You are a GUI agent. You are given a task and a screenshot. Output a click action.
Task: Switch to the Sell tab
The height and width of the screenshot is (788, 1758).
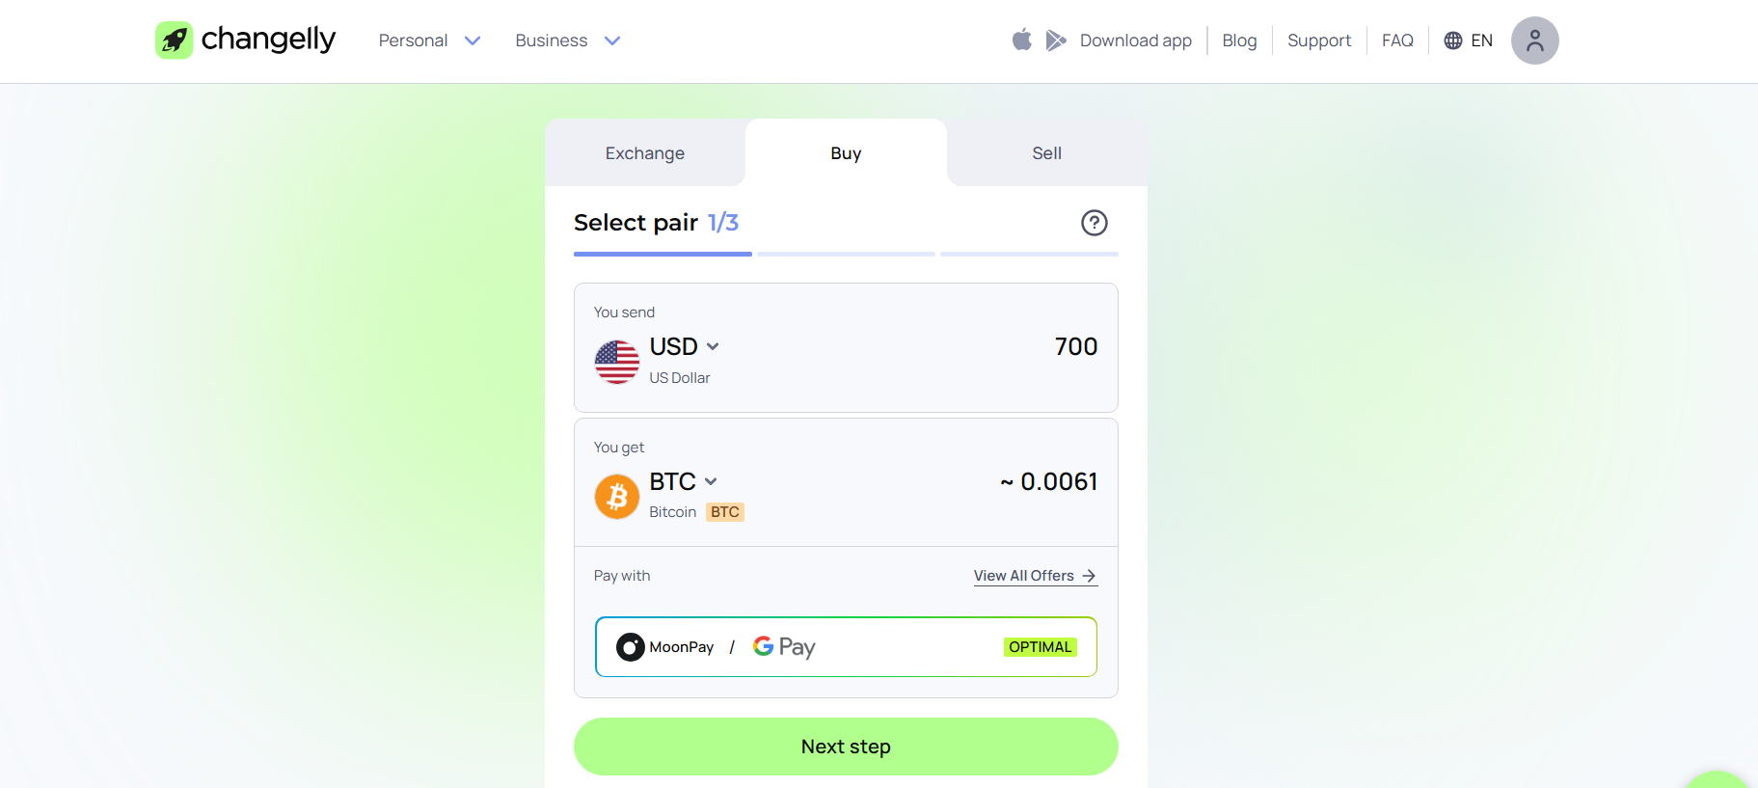[x=1046, y=152]
